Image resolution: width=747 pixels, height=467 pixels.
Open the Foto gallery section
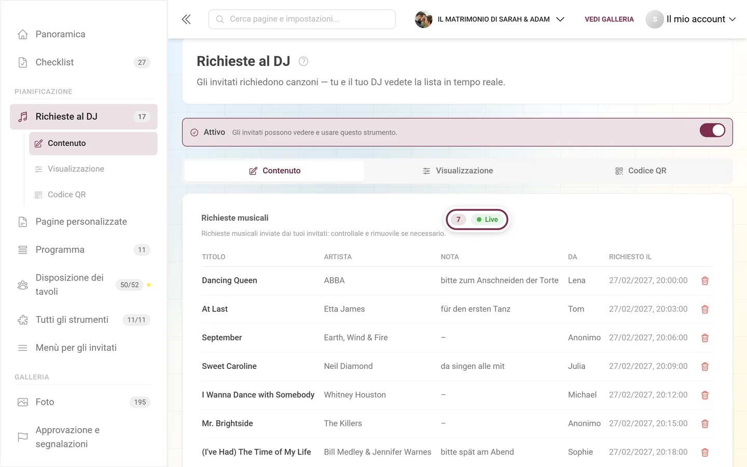pyautogui.click(x=84, y=402)
